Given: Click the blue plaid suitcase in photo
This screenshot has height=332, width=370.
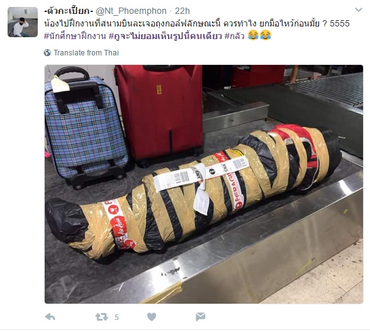Looking at the screenshot, I should pyautogui.click(x=86, y=128).
